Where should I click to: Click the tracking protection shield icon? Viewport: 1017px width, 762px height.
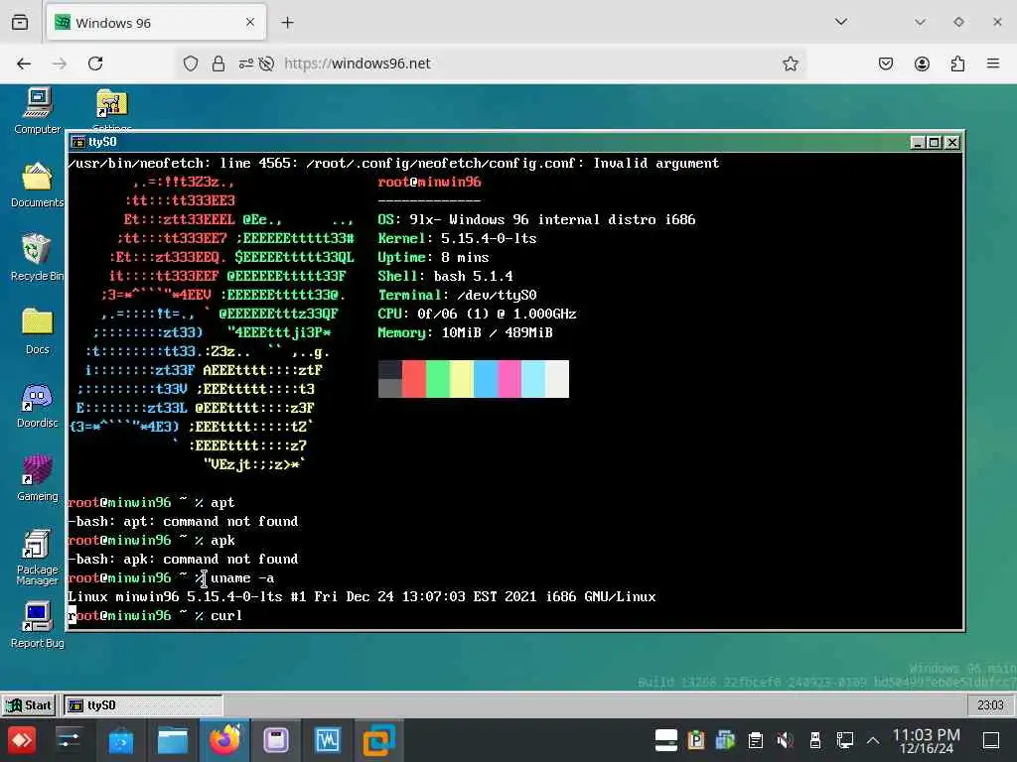(190, 63)
